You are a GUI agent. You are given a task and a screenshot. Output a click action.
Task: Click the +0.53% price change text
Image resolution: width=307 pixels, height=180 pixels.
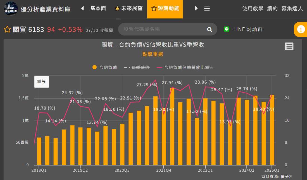click(70, 29)
